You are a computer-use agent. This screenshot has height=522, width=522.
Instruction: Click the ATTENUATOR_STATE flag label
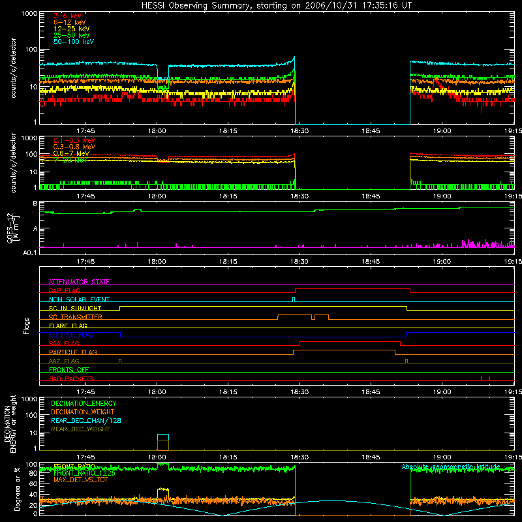click(79, 282)
